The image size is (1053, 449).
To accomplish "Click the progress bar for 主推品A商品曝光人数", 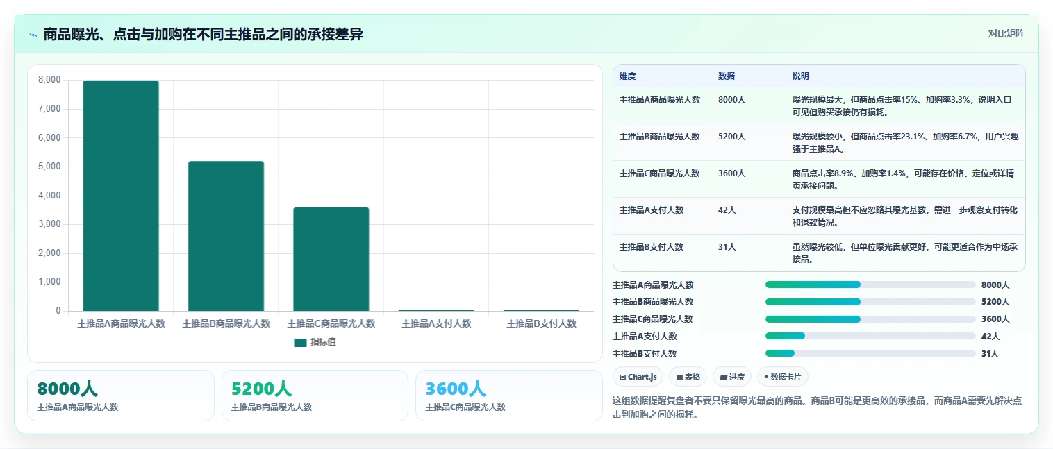I will (870, 285).
